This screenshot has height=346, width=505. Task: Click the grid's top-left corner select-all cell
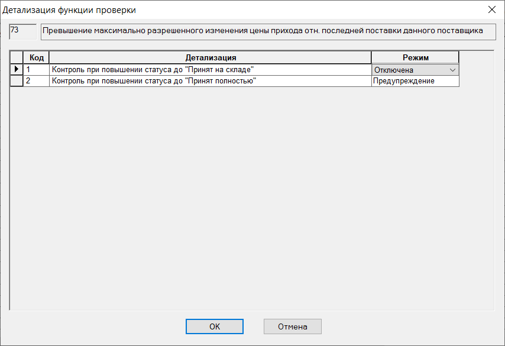coord(17,58)
